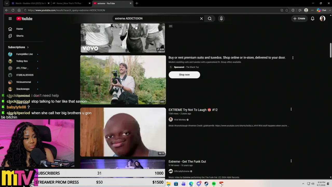Play the EXTREME Try Not To Laugh thumbnail
The height and width of the screenshot is (187, 332).
[x=123, y=132]
